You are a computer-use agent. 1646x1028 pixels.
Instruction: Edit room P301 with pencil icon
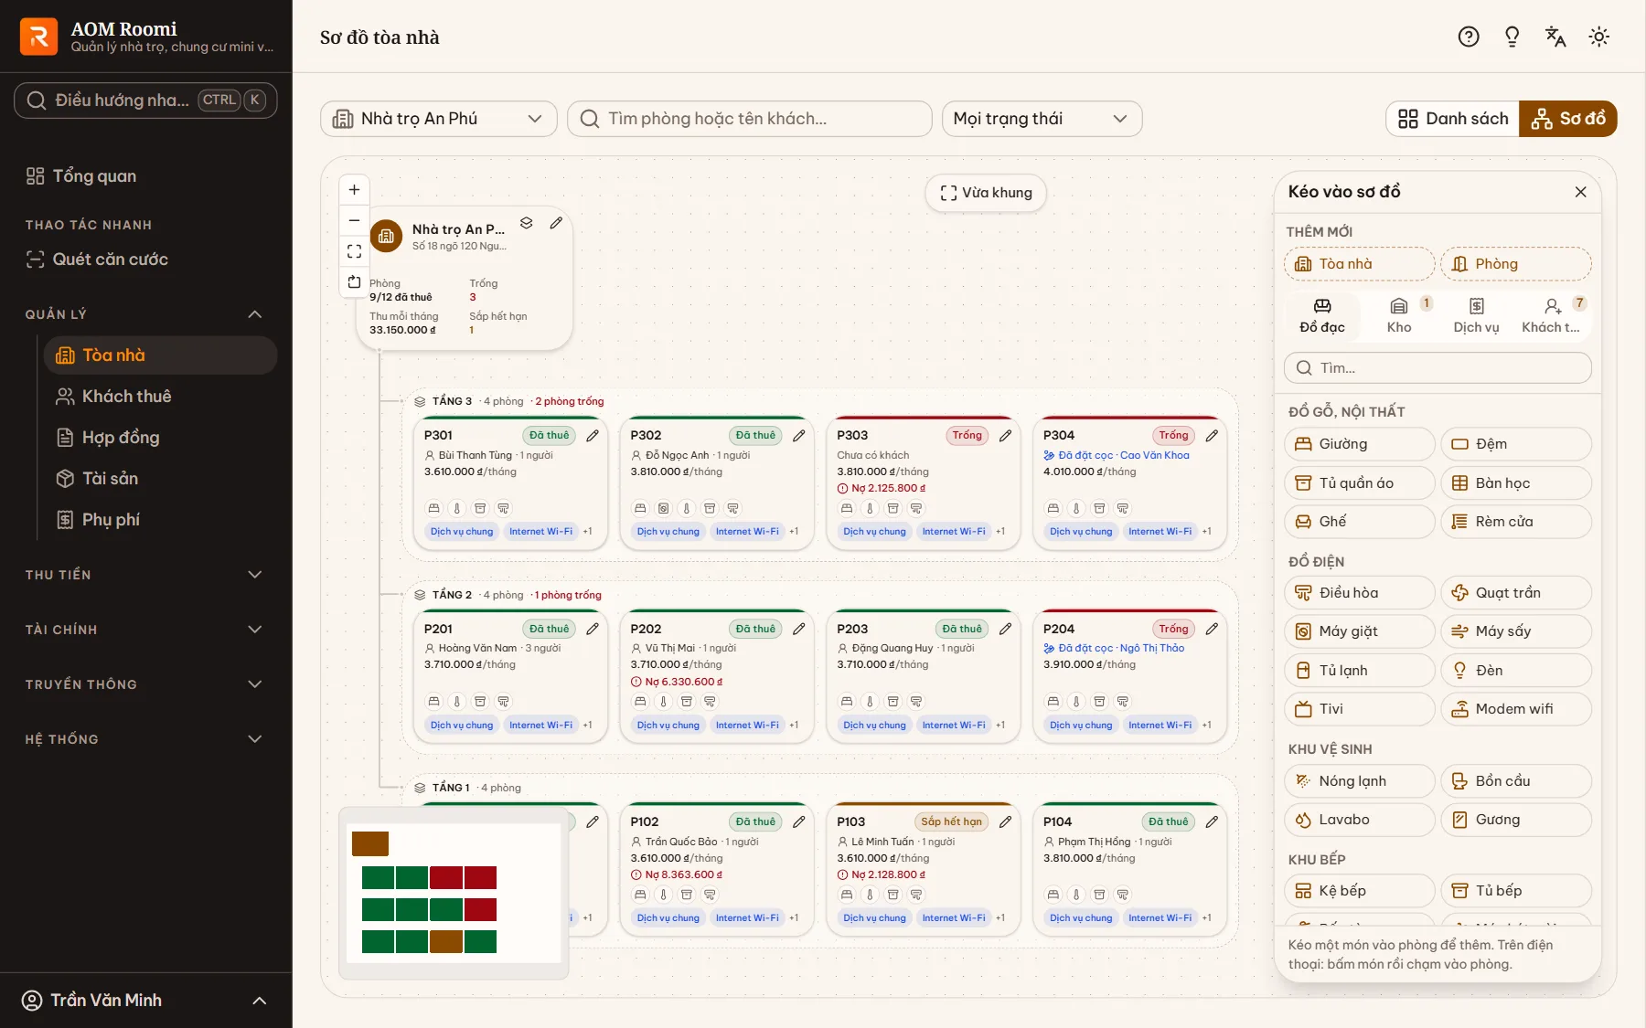593,435
